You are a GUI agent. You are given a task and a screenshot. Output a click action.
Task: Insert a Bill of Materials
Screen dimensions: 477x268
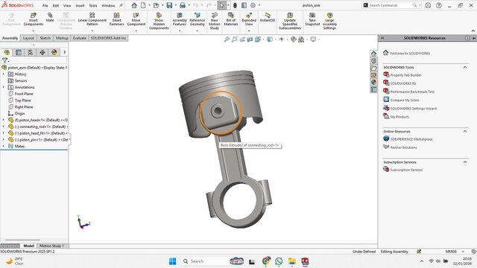pos(231,19)
